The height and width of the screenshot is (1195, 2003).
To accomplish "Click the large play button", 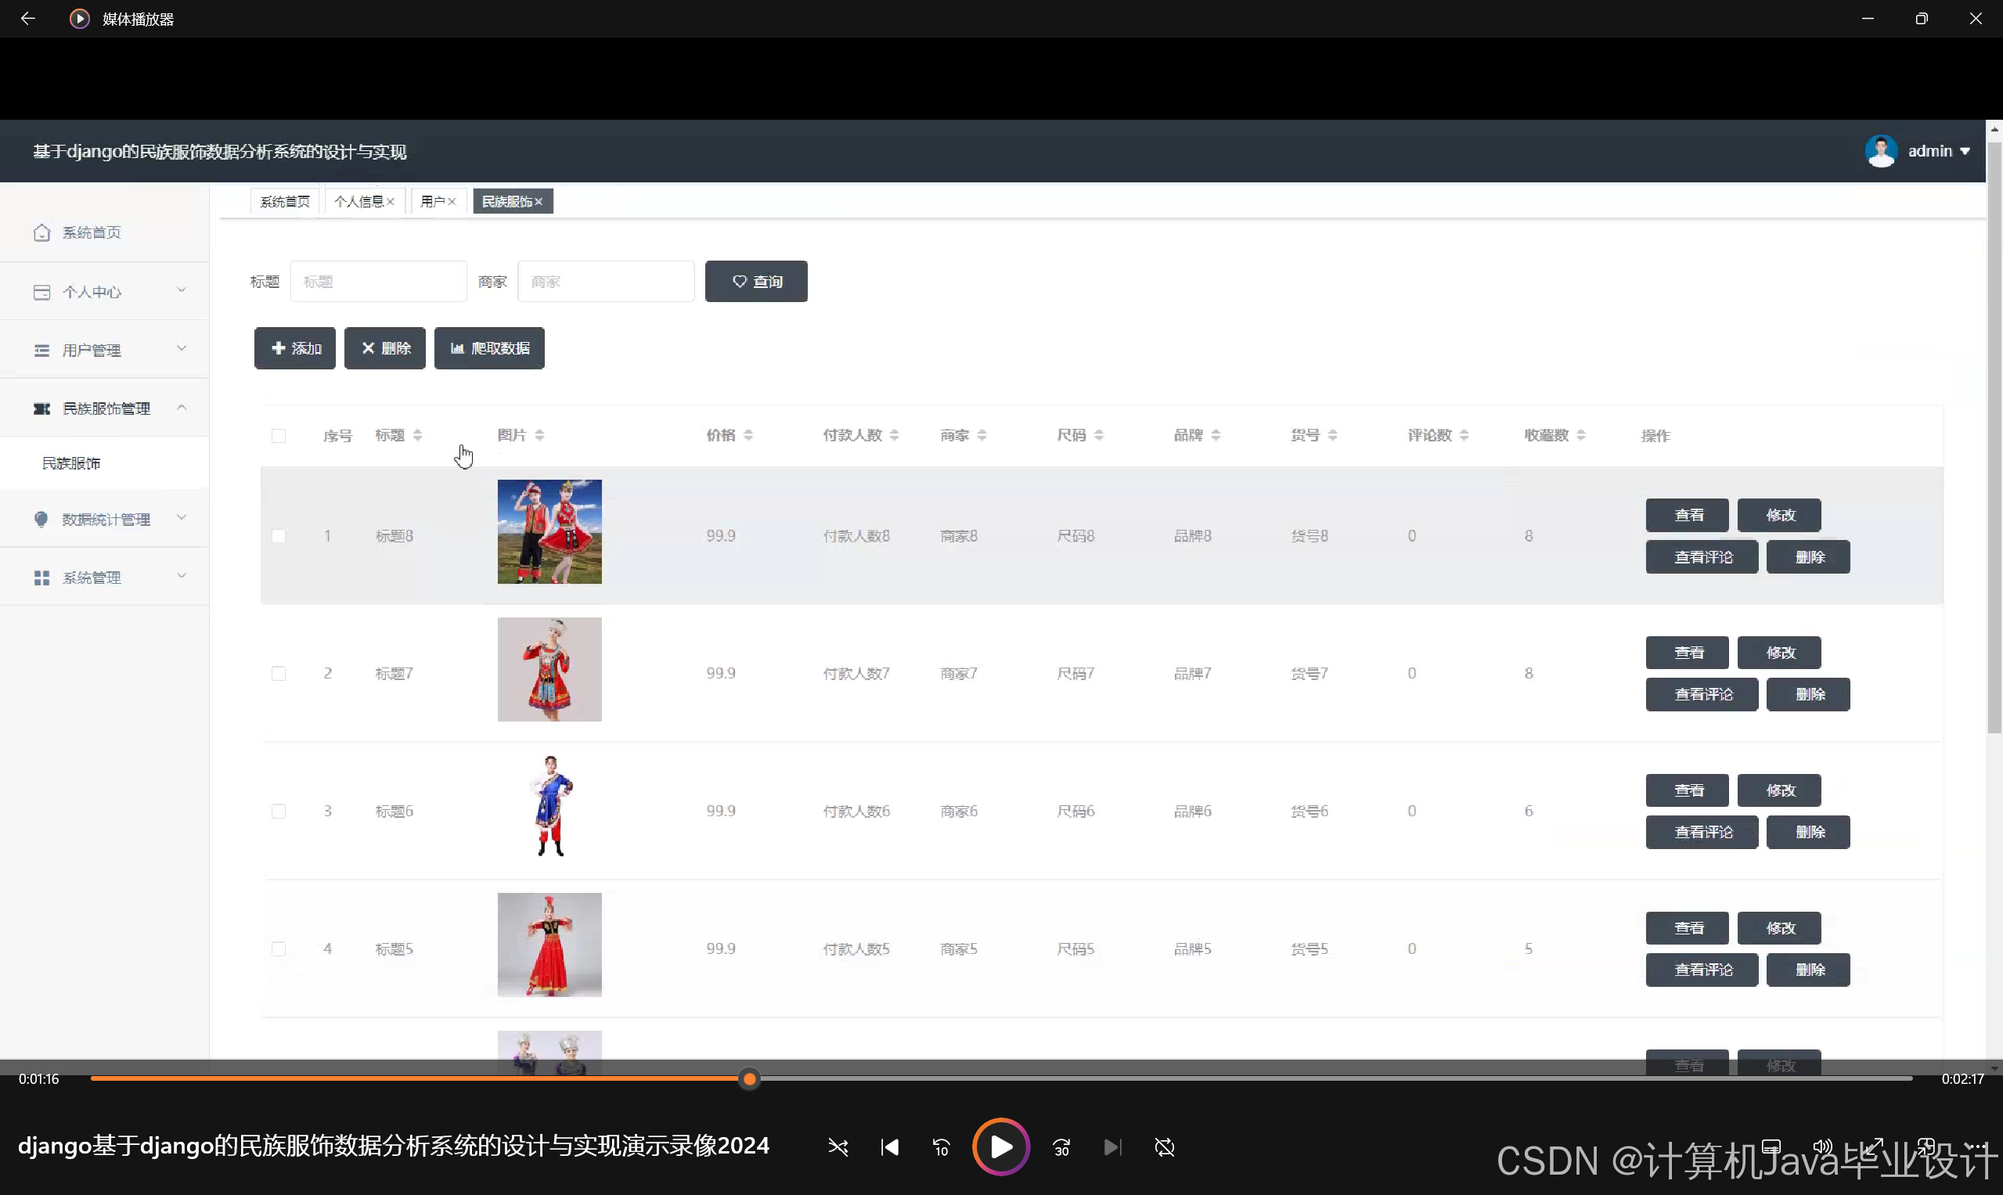I will [1001, 1147].
